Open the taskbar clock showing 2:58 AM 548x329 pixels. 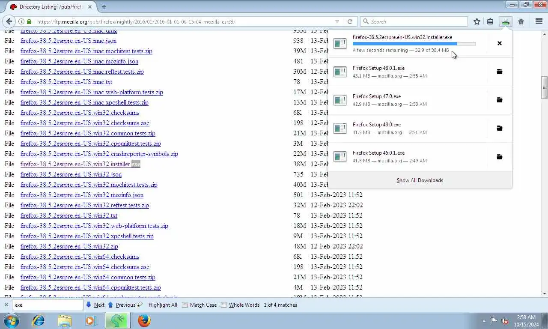tap(526, 321)
